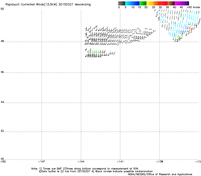Click the '35' legend scale label
The width and height of the screenshot is (201, 176).
tap(167, 7)
